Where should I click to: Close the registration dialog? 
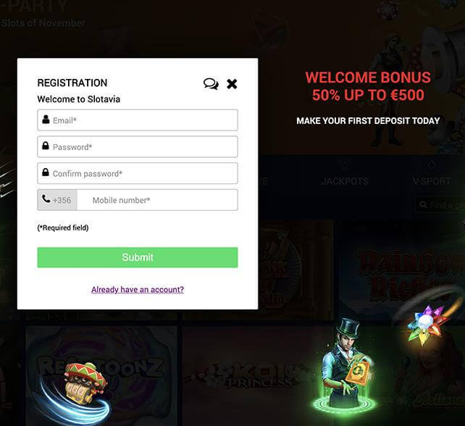click(x=232, y=84)
